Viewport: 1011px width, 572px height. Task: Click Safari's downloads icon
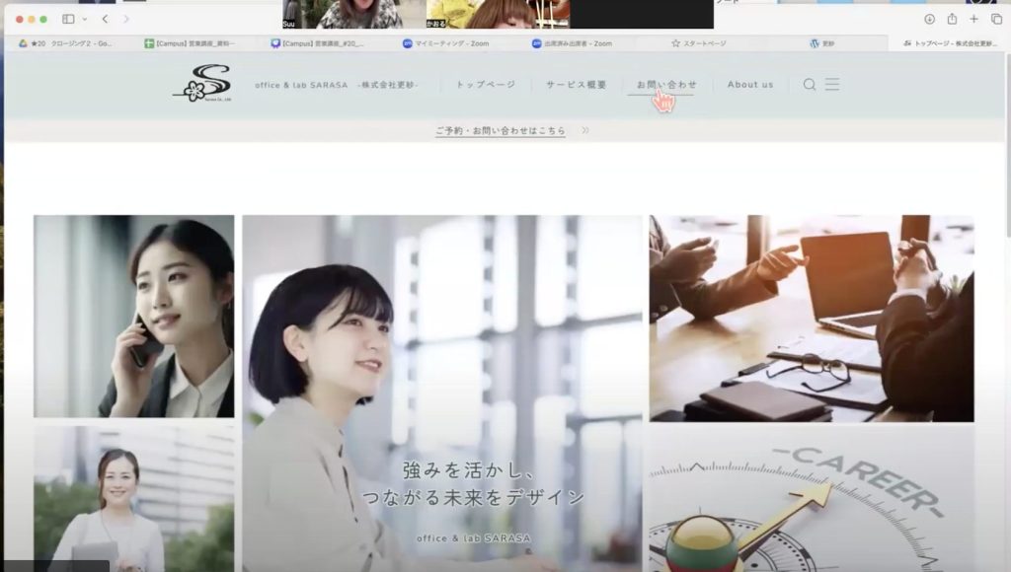[x=929, y=19]
